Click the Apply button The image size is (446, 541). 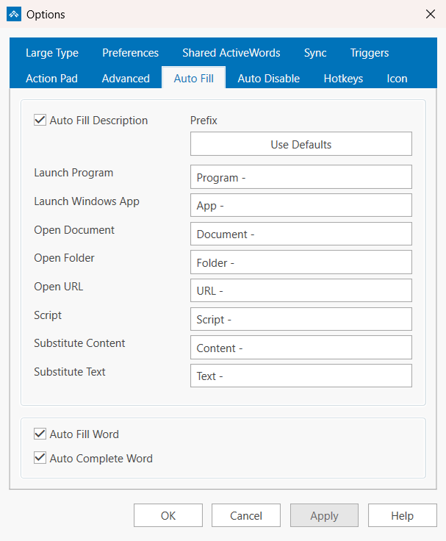[x=324, y=515]
